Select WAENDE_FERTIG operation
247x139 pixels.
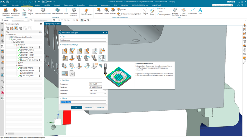tap(28, 71)
